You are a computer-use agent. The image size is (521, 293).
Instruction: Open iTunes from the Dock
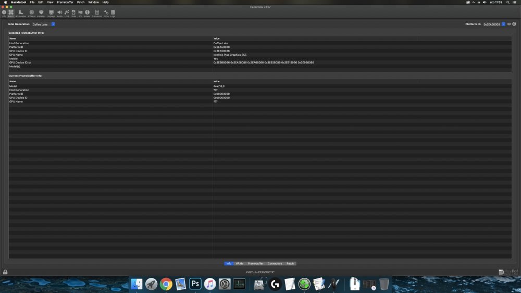click(209, 284)
